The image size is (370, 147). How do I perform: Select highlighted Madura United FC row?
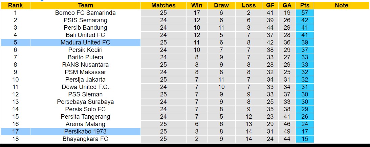tap(85, 42)
